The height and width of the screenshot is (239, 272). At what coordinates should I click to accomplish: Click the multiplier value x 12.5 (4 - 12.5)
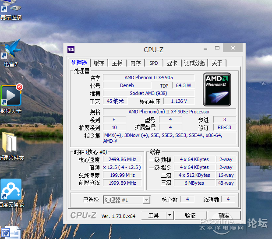pyautogui.click(x=122, y=167)
